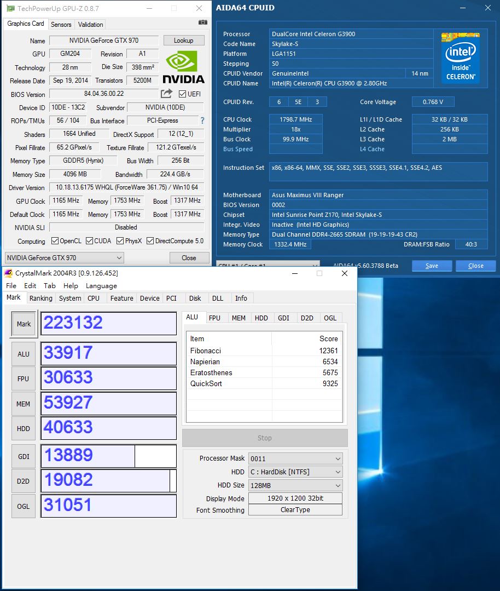This screenshot has height=591, width=500.
Task: Click the GPU name field GeForce GTX 970
Action: (104, 41)
